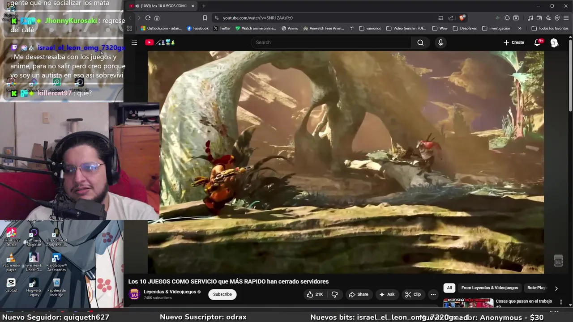573x322 pixels.
Task: Open the browser main menu
Action: (x=566, y=18)
